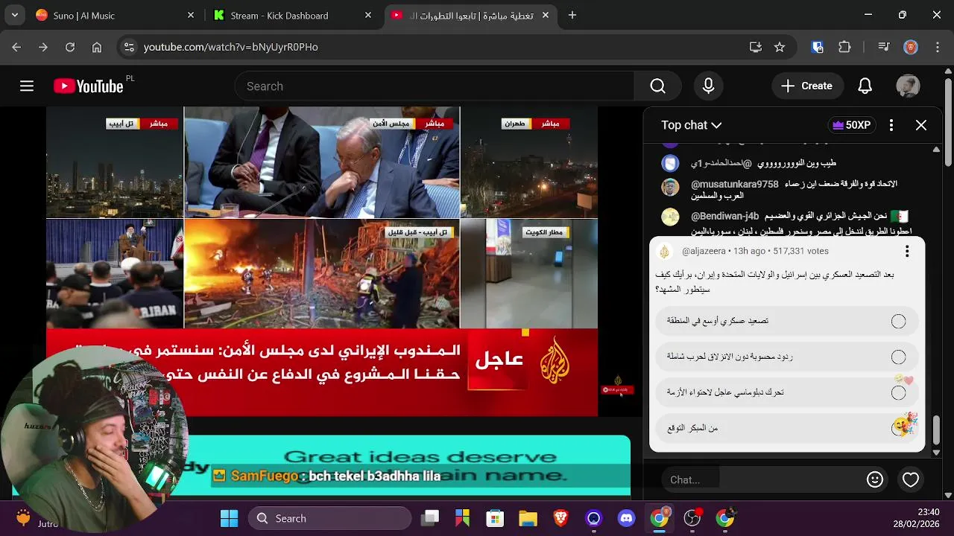Install app icon in address bar
Screen dimensions: 954x536
point(756,47)
